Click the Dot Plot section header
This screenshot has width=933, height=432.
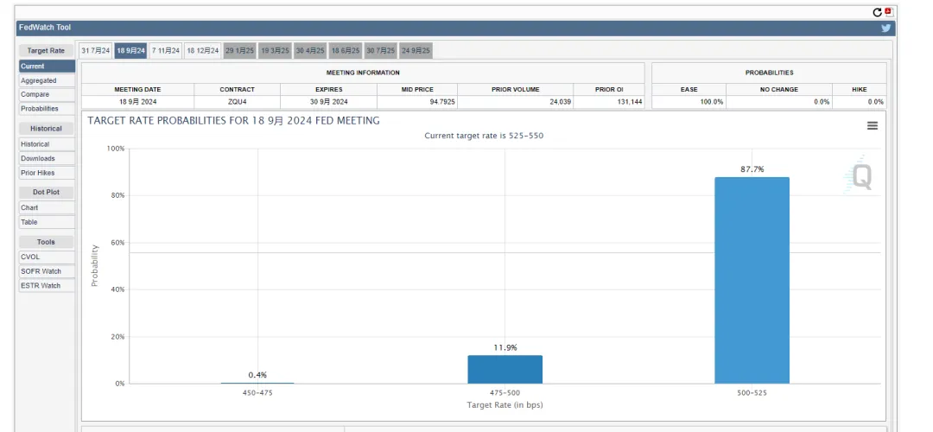46,192
